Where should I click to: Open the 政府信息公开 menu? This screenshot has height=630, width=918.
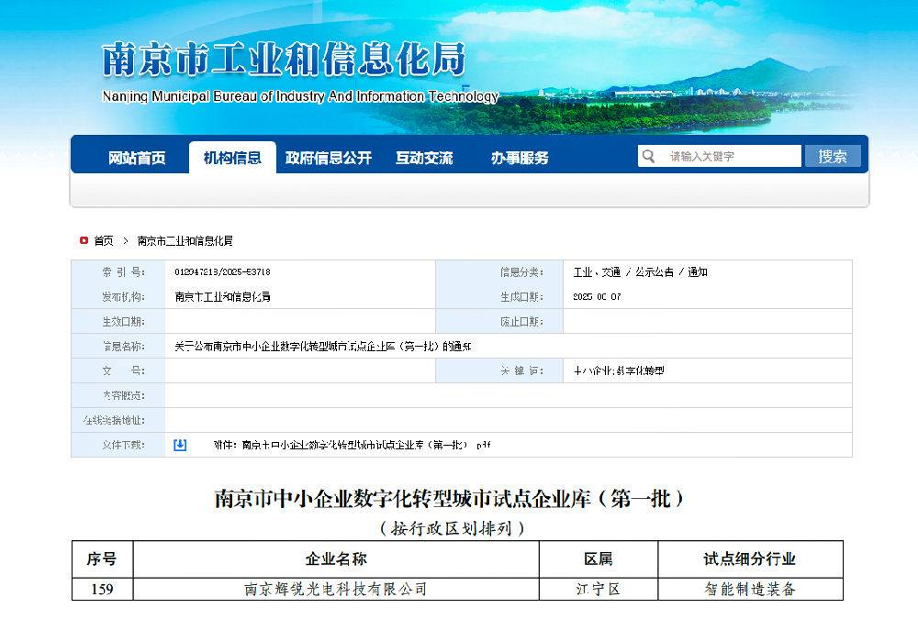coord(327,156)
